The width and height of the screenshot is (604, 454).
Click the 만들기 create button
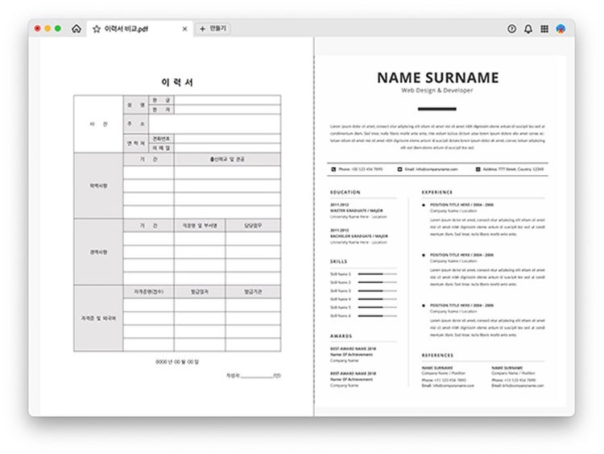(213, 28)
